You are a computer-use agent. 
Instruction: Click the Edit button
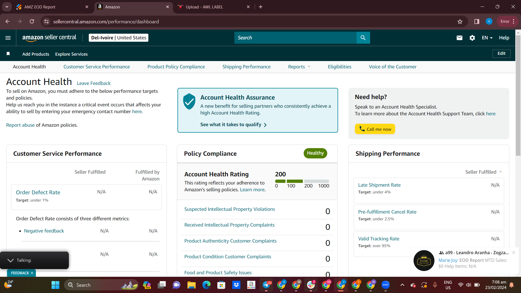[501, 53]
